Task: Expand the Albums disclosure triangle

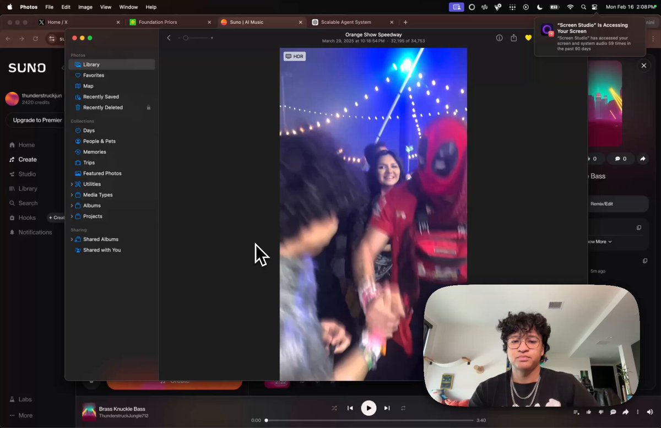Action: tap(72, 205)
